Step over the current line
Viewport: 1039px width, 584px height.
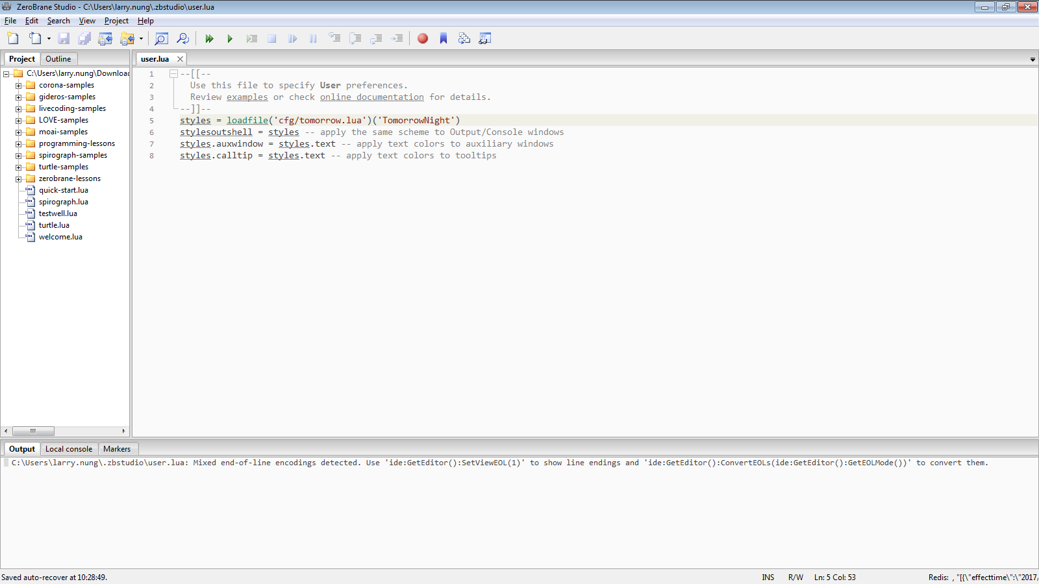click(355, 38)
